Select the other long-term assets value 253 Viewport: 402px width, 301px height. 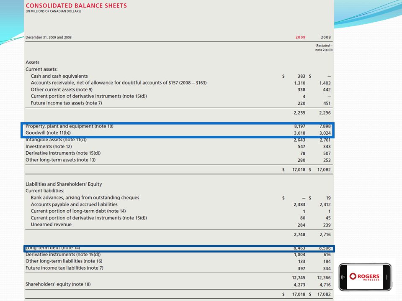327,160
